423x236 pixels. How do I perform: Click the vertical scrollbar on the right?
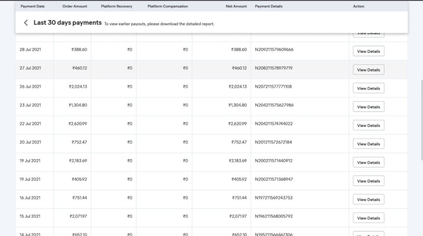click(421, 120)
